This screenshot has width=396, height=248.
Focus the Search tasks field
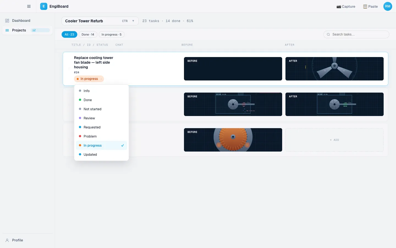356,34
